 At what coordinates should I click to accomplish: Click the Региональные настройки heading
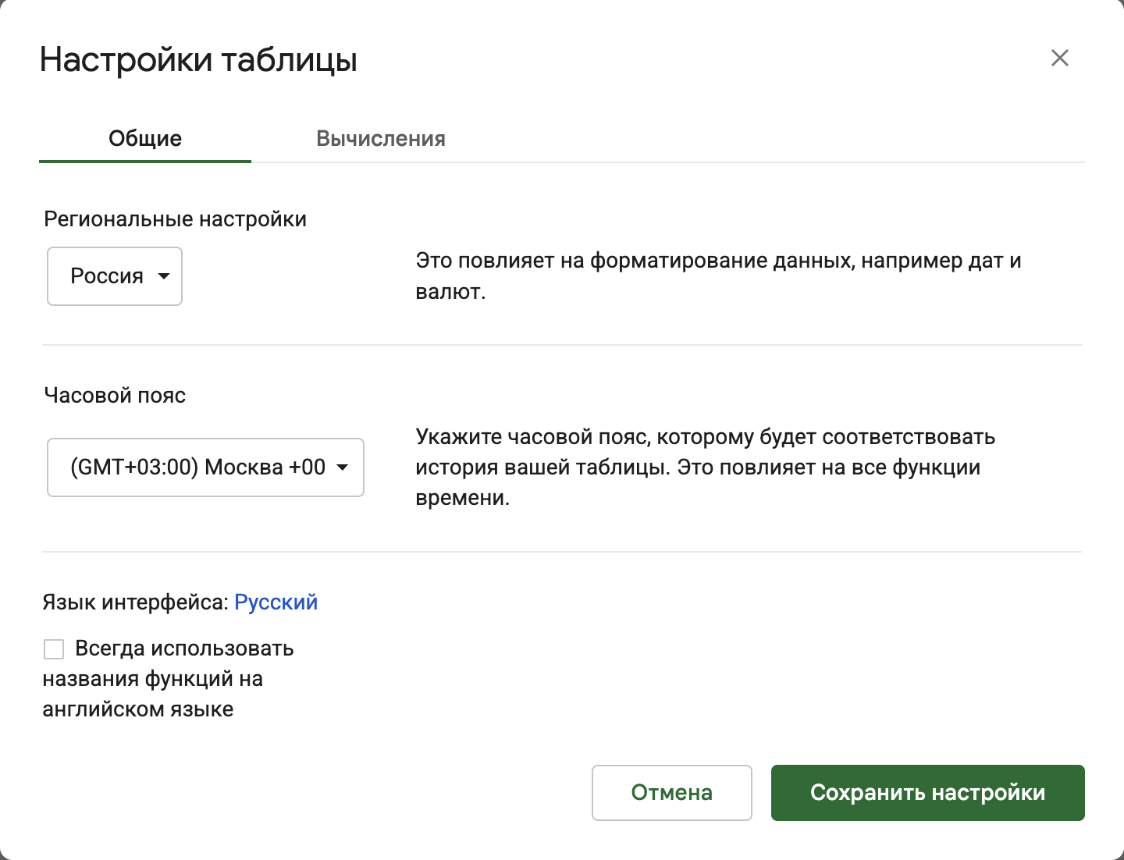175,219
